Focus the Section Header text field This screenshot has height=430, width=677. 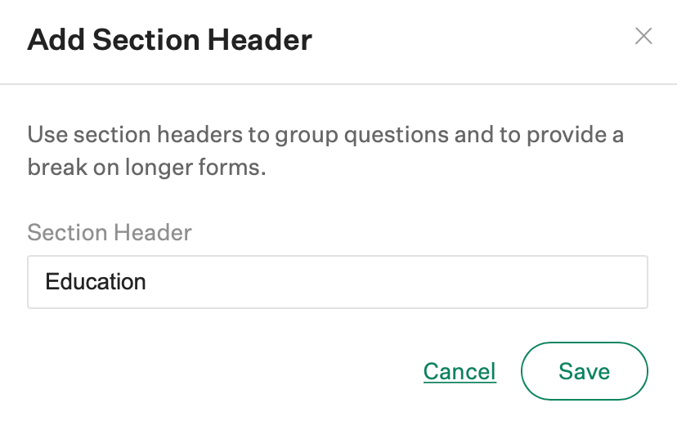coord(337,282)
